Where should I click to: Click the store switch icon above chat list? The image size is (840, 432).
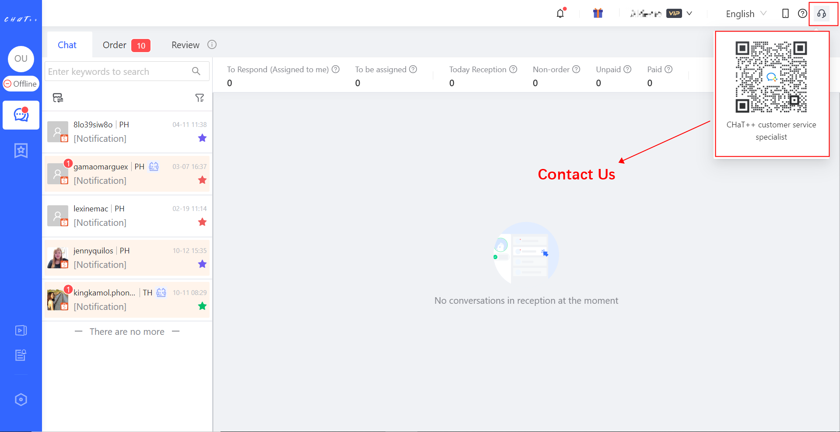tap(57, 98)
